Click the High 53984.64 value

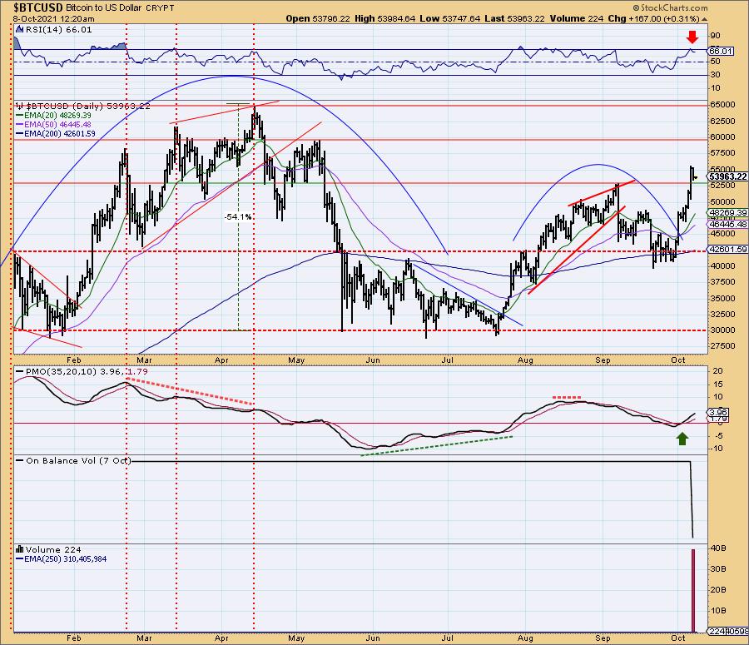coord(386,18)
